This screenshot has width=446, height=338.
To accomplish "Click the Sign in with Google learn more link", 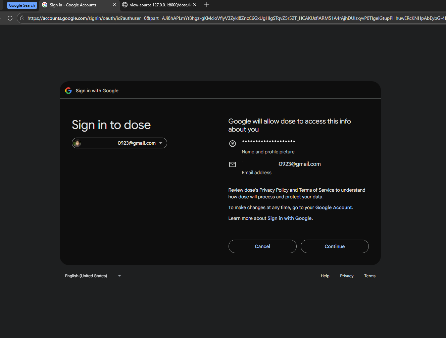I will (289, 218).
